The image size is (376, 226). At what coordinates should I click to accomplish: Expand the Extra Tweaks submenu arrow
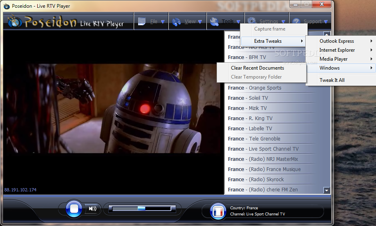point(302,41)
